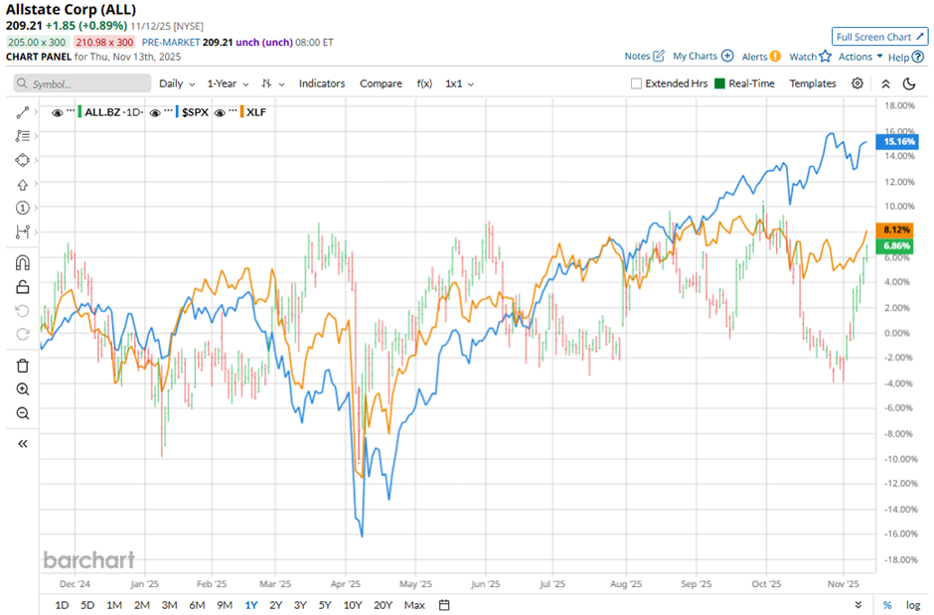934x615 pixels.
Task: Select the 10Y time range
Action: tap(353, 605)
